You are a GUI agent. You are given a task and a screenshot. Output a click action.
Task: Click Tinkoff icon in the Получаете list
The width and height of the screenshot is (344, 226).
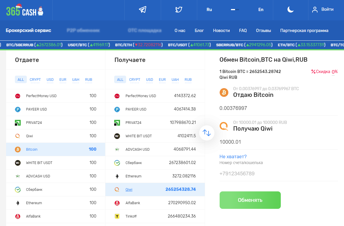117,216
